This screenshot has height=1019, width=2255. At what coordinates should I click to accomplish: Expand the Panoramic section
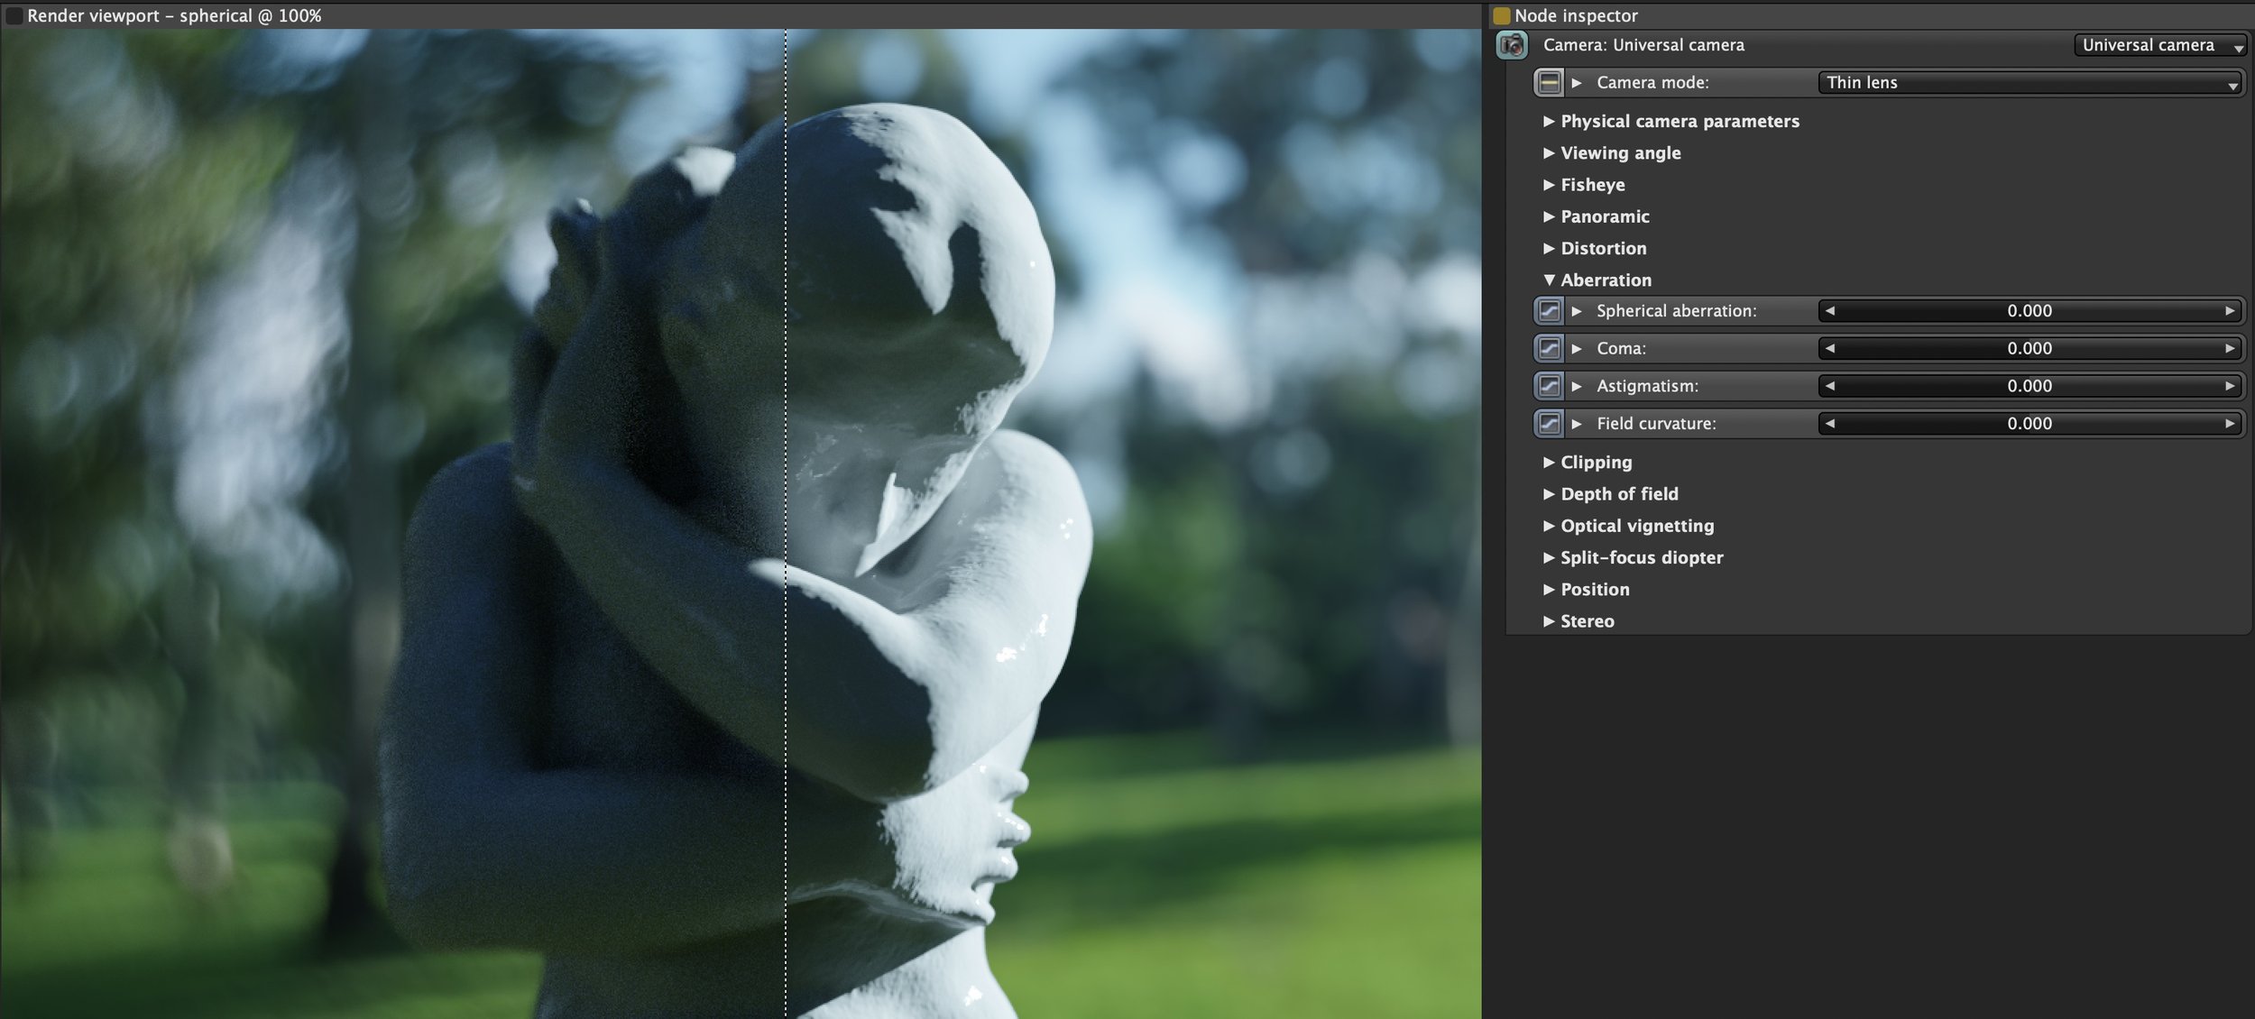point(1549,216)
